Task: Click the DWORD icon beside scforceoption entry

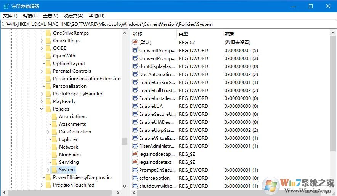Action: (135, 178)
